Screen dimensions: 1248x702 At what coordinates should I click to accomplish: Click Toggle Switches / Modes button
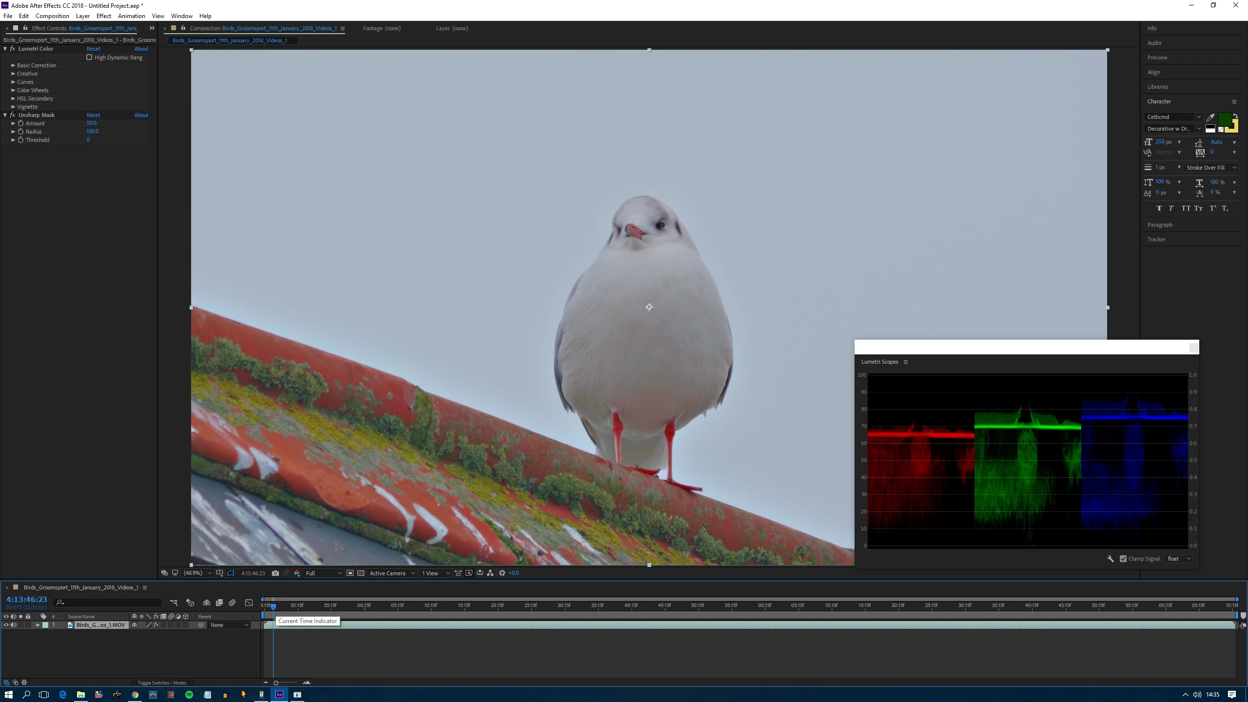pyautogui.click(x=161, y=682)
